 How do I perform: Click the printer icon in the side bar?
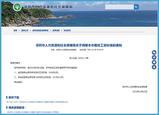154,62
